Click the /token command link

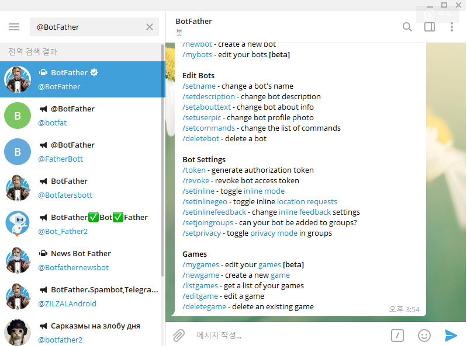click(x=194, y=170)
